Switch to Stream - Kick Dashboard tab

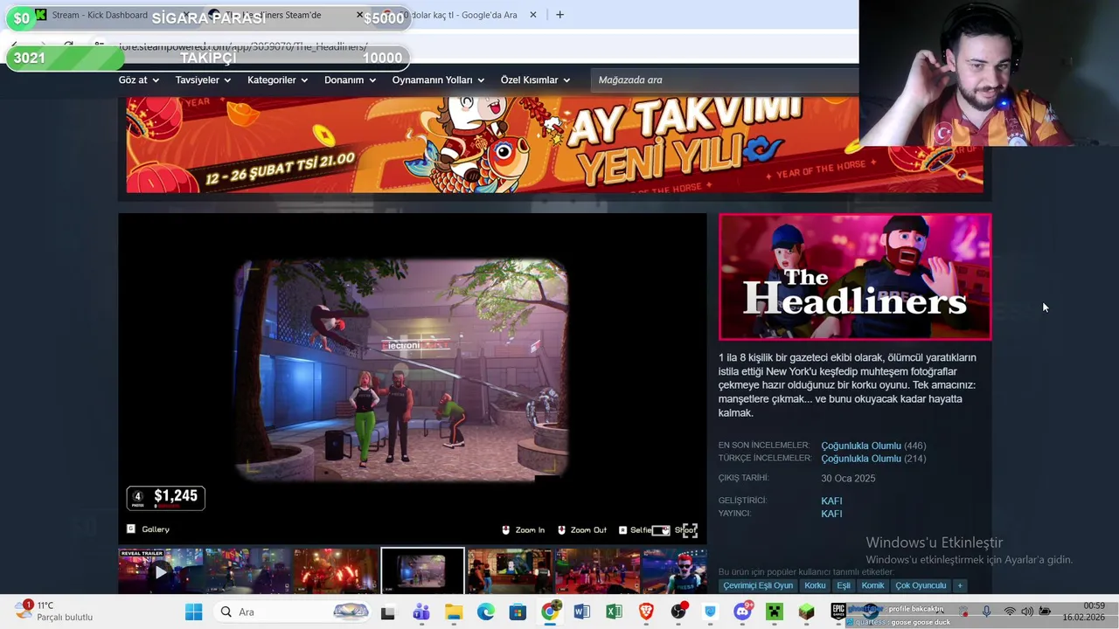click(101, 15)
